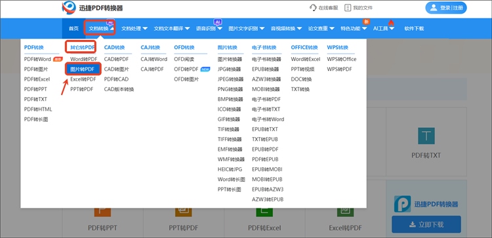Open the AZW3转EPUB link
The width and height of the screenshot is (492, 238).
pyautogui.click(x=268, y=199)
